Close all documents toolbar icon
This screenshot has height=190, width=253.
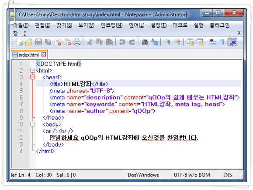pos(67,42)
